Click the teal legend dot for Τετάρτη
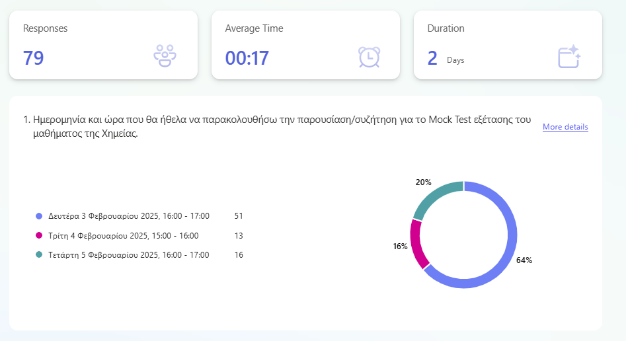 coord(39,254)
